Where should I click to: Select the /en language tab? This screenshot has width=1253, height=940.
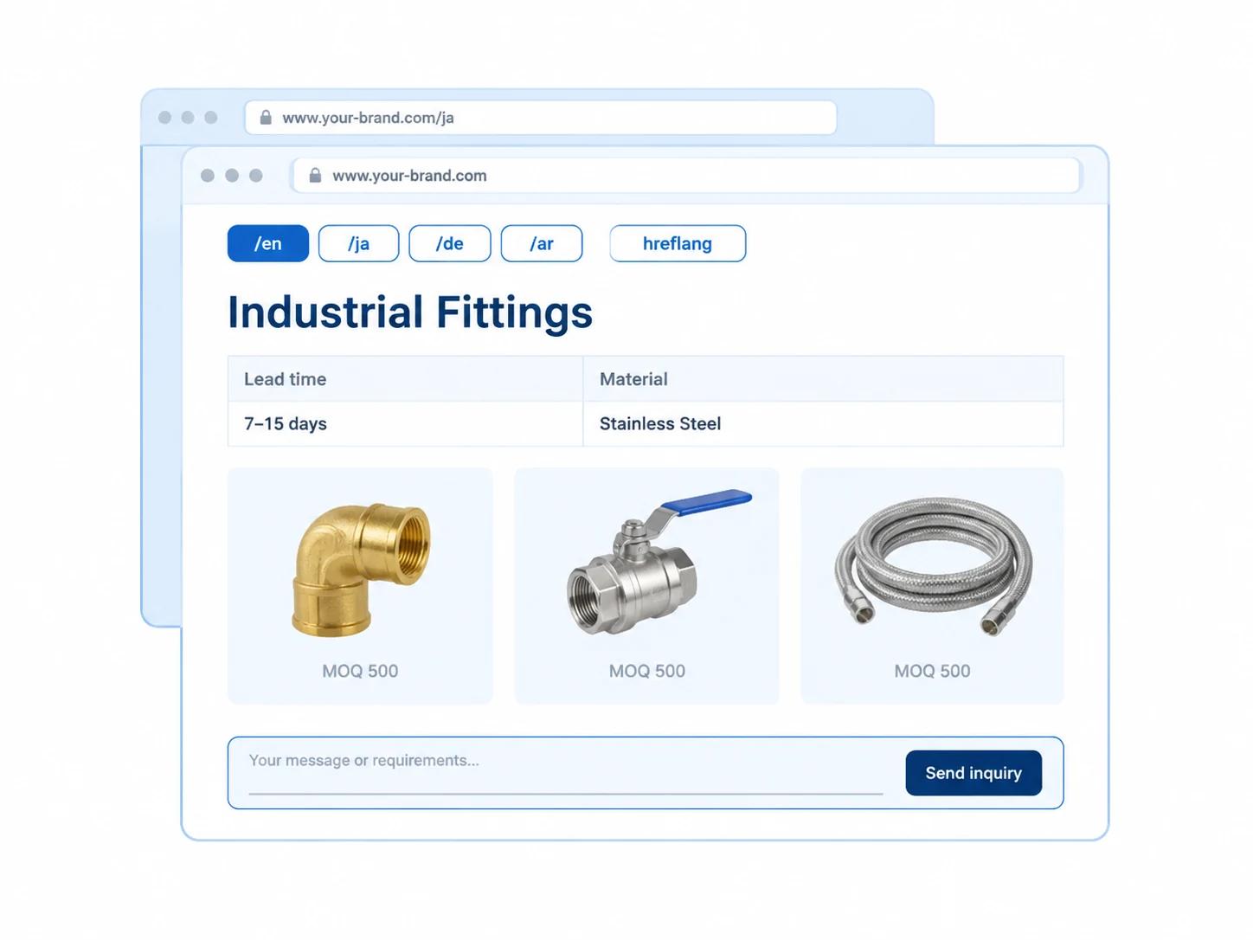point(267,243)
